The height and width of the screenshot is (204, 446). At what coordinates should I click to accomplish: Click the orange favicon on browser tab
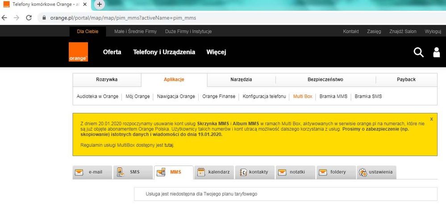(x=6, y=4)
